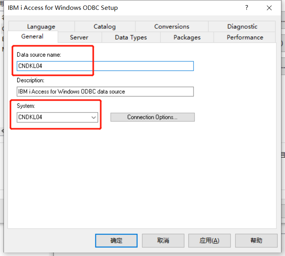The width and height of the screenshot is (285, 256).
Task: Open help with the 帮助 button
Action: click(x=256, y=241)
